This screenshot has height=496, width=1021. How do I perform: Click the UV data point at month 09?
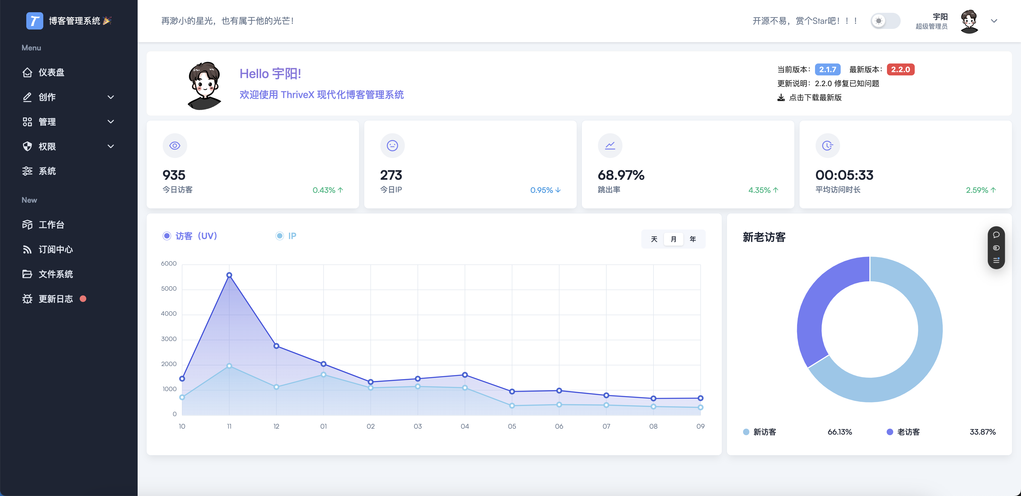coord(700,398)
